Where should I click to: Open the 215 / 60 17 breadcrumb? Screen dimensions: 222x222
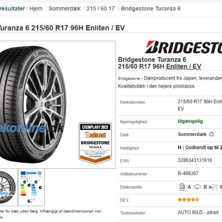coord(100,9)
